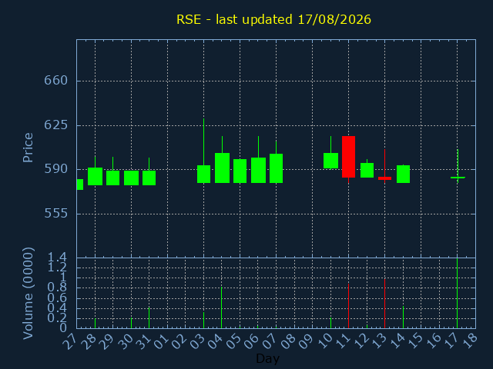Click the red candlestick on day 11
493x369 pixels.
(x=348, y=157)
